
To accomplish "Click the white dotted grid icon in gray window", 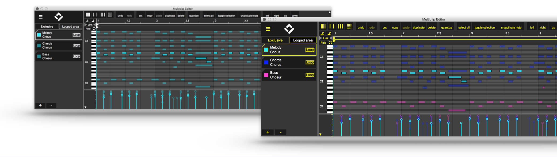I will click(110, 15).
